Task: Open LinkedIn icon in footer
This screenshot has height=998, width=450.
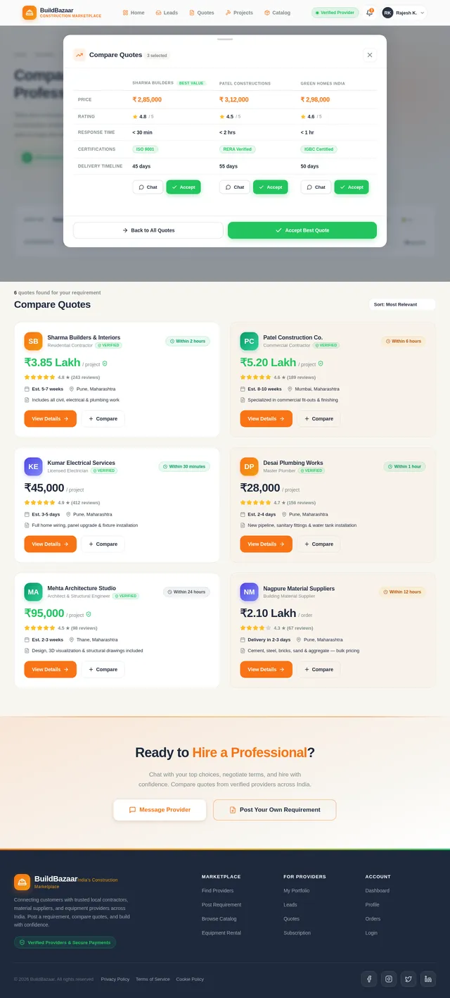Action: point(428,979)
